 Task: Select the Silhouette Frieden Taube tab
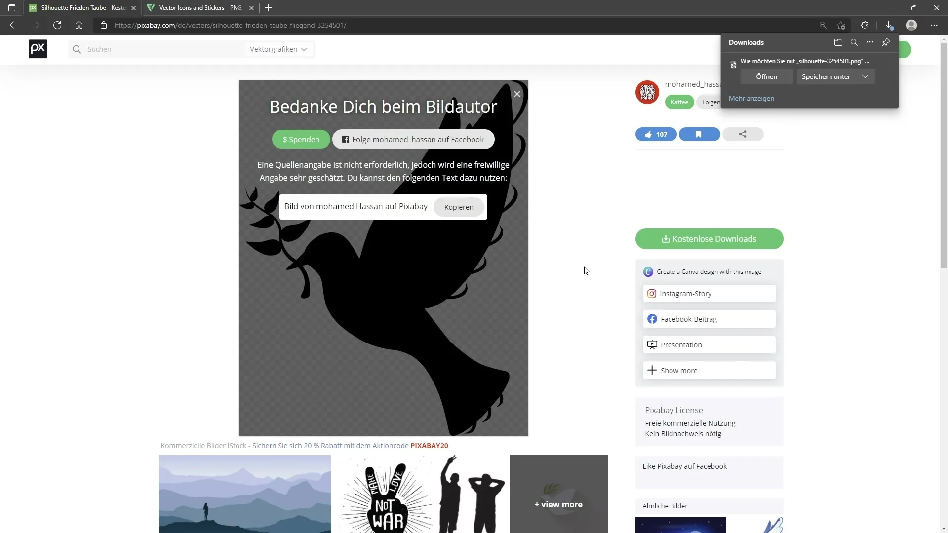point(83,8)
